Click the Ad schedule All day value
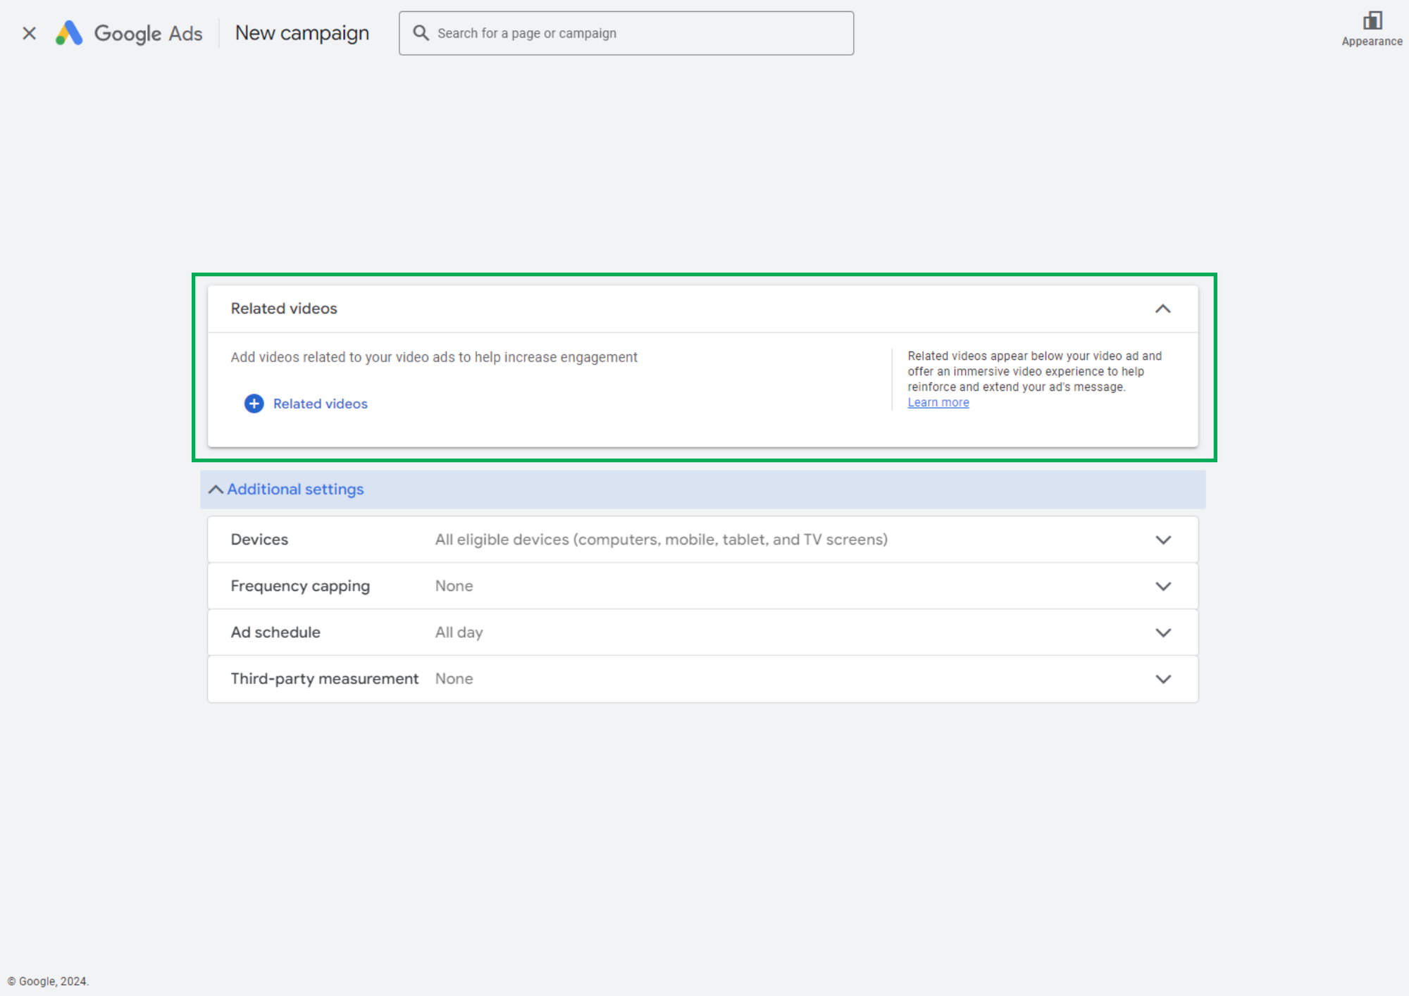 (459, 633)
